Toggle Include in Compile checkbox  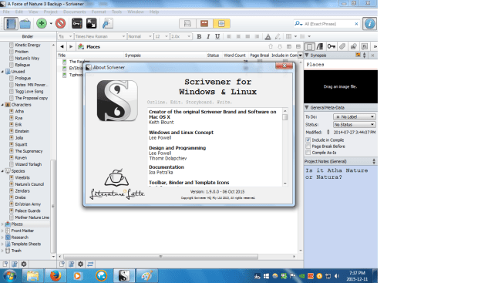click(x=308, y=140)
